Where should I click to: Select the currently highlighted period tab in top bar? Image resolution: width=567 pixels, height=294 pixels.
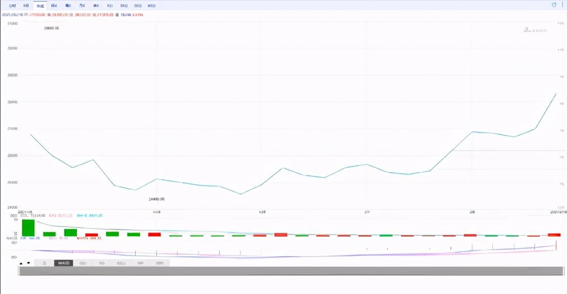[40, 6]
